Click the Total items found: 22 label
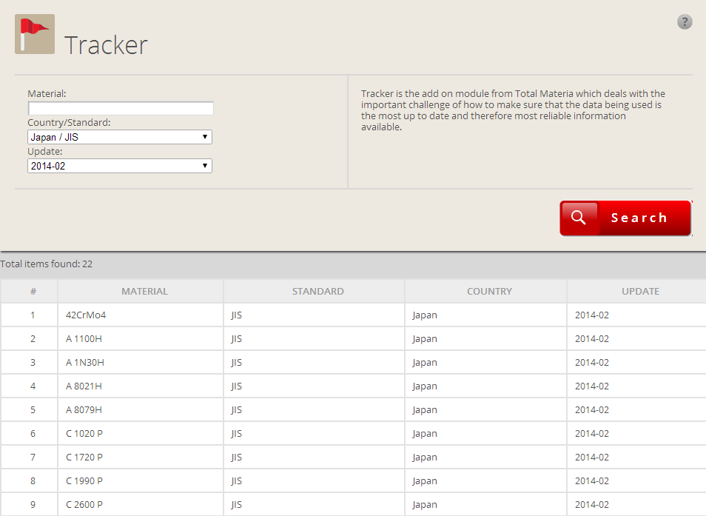The height and width of the screenshot is (516, 706). point(46,264)
